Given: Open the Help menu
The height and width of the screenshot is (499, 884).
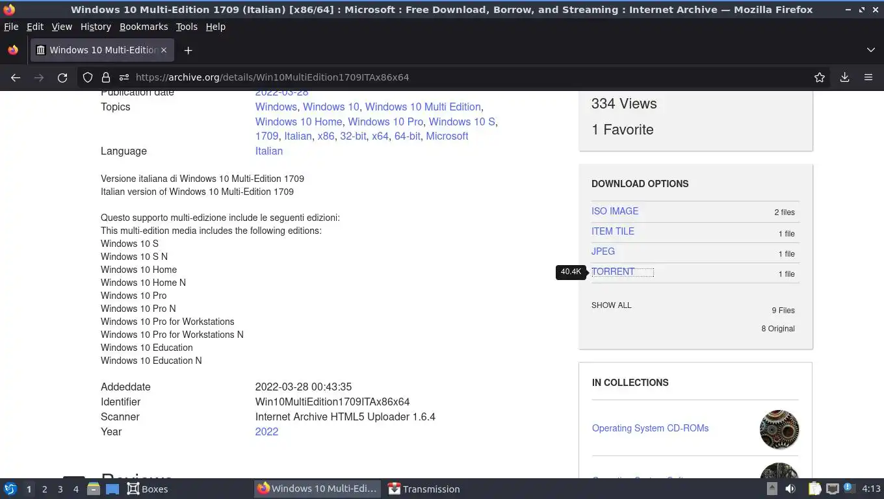Looking at the screenshot, I should coord(216,27).
